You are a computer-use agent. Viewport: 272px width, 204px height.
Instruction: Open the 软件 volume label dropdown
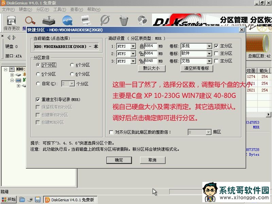(209, 54)
